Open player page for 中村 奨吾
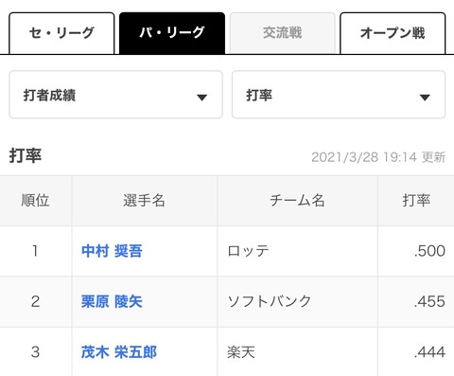454x376 pixels. [112, 251]
